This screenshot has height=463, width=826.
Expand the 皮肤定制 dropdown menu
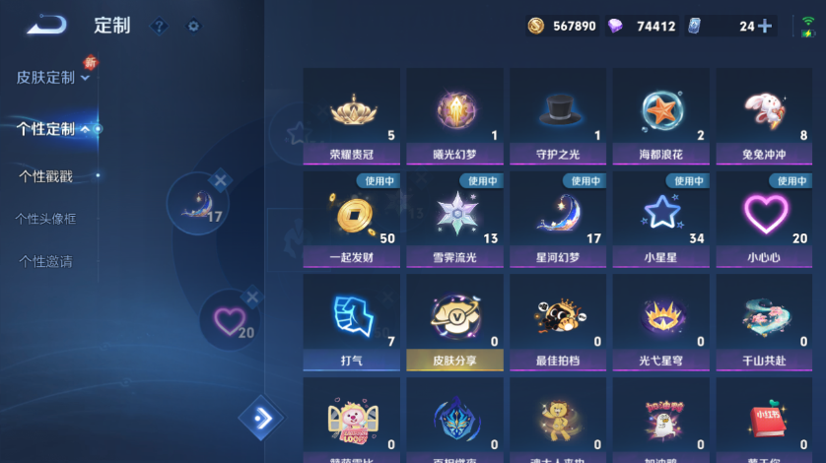tap(52, 78)
